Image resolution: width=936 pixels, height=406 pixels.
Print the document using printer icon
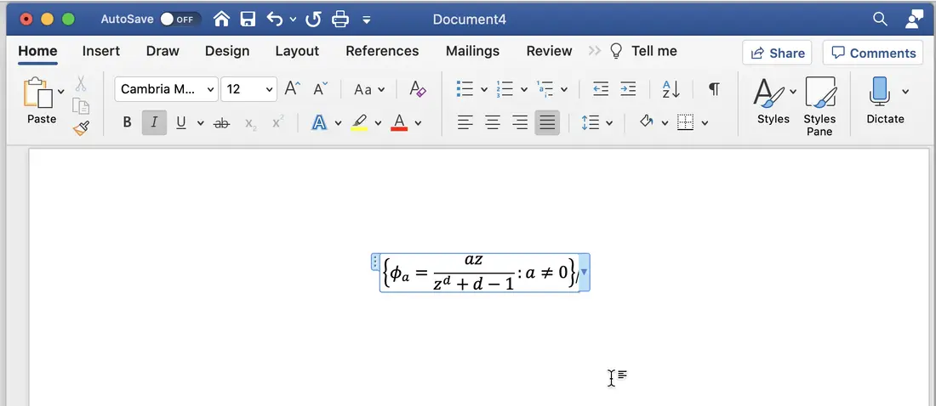pyautogui.click(x=340, y=19)
